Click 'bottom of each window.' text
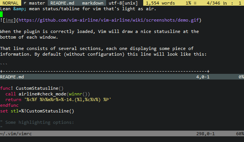Image resolution: width=244 pixels, height=142 pixels. [29, 37]
